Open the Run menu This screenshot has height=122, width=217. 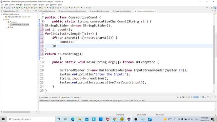tap(47, 5)
